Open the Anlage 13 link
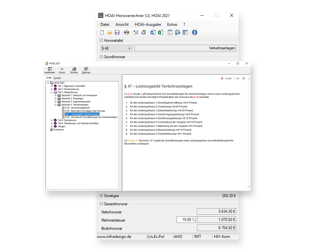 133,141
